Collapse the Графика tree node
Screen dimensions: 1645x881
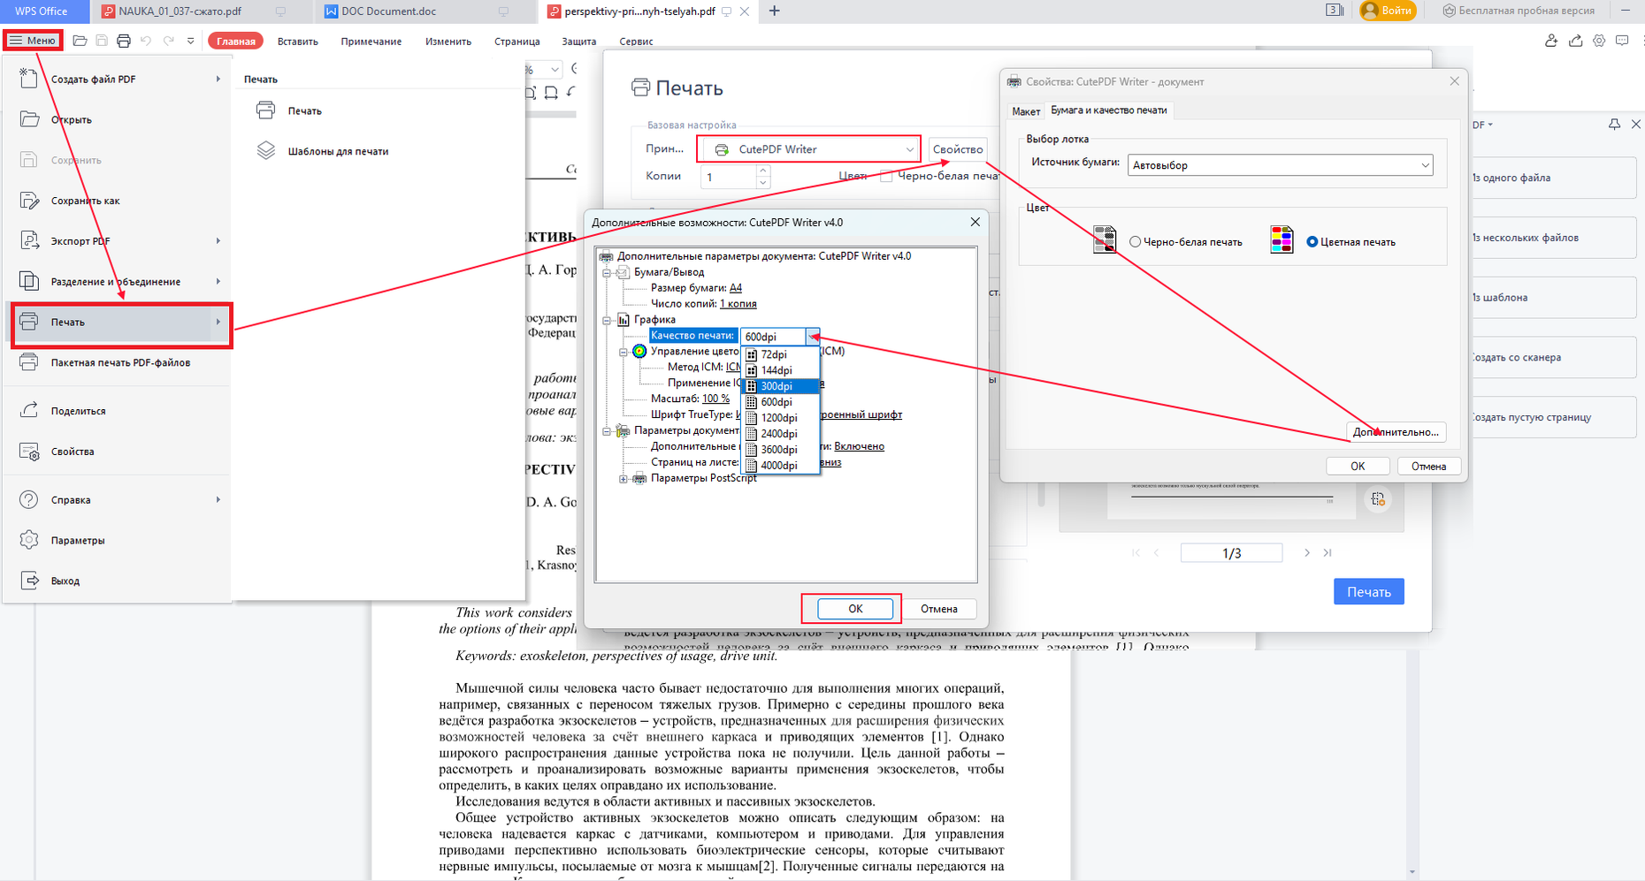pyautogui.click(x=607, y=320)
